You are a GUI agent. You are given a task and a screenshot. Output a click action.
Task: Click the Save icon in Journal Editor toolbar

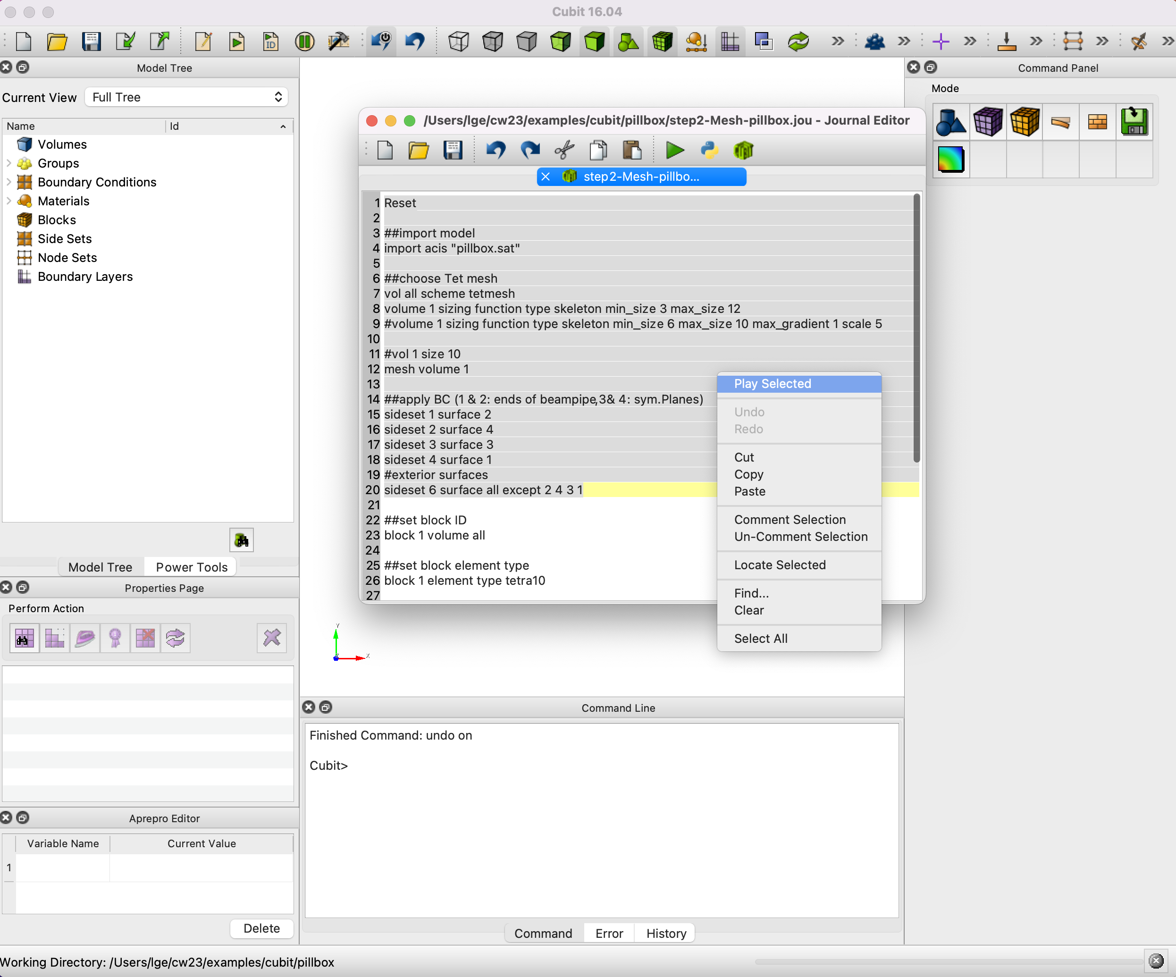pos(453,150)
